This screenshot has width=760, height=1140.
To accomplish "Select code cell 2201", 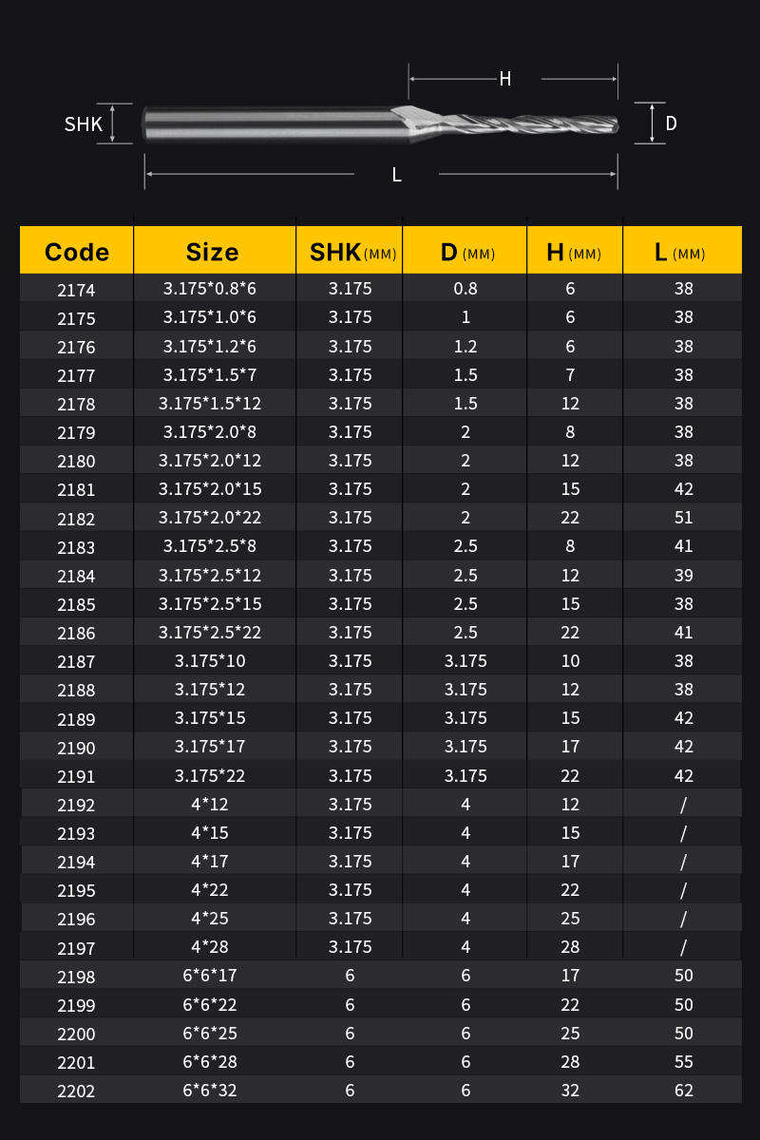I will click(x=76, y=1062).
